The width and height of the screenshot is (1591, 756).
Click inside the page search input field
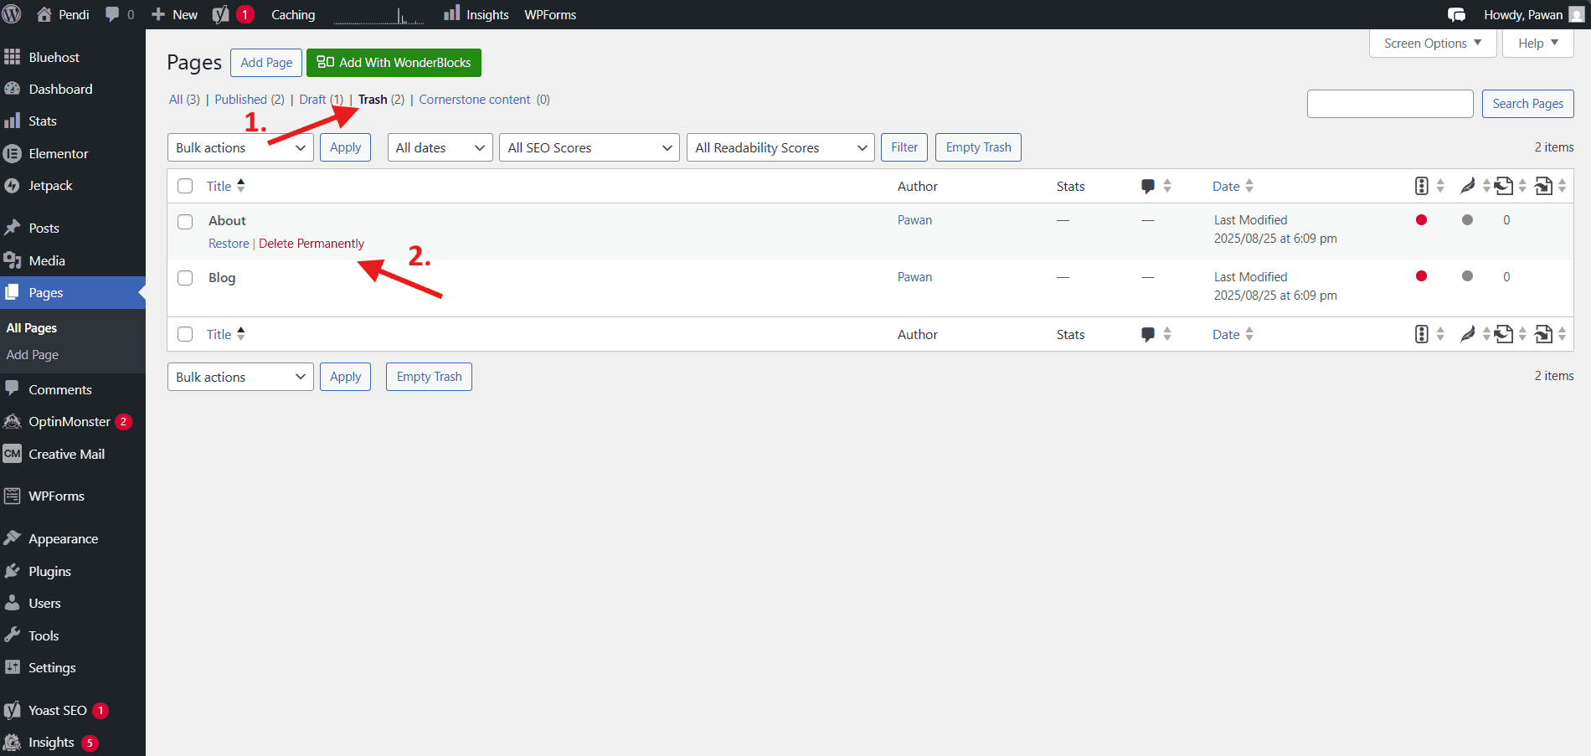(1390, 104)
